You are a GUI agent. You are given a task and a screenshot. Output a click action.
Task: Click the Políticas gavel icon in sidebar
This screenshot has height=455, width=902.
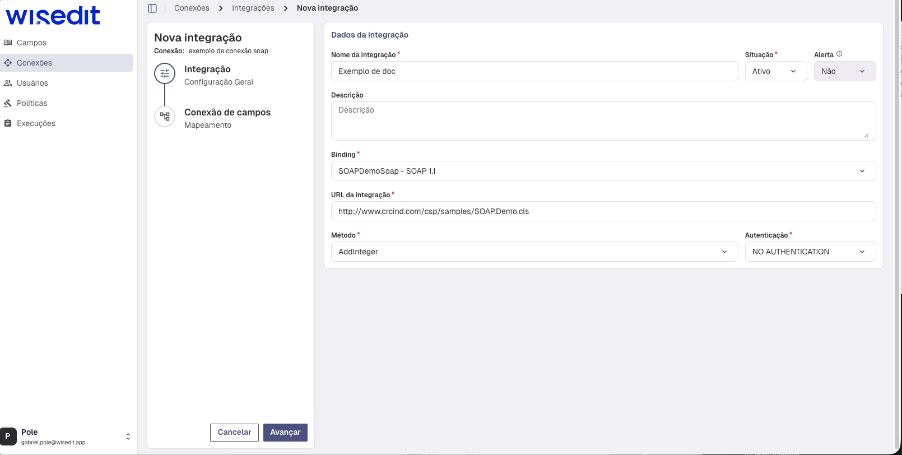click(x=8, y=103)
